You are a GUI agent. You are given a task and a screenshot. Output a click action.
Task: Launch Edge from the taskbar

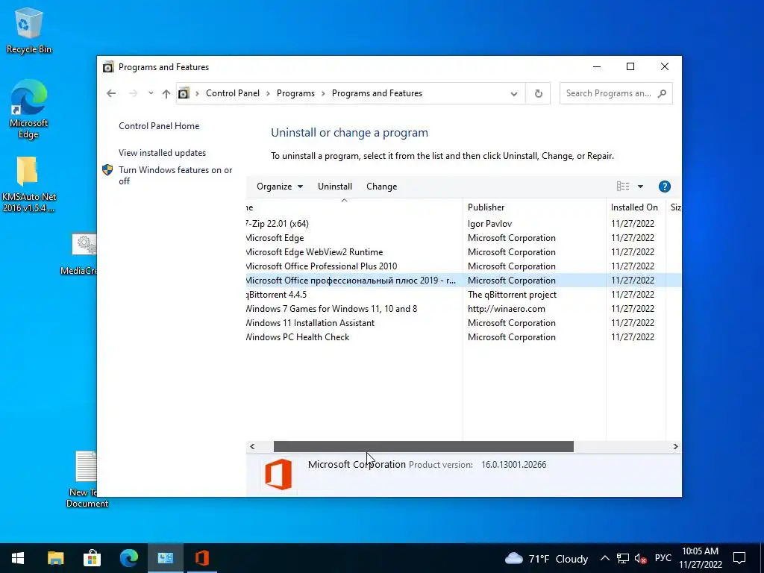tap(128, 558)
